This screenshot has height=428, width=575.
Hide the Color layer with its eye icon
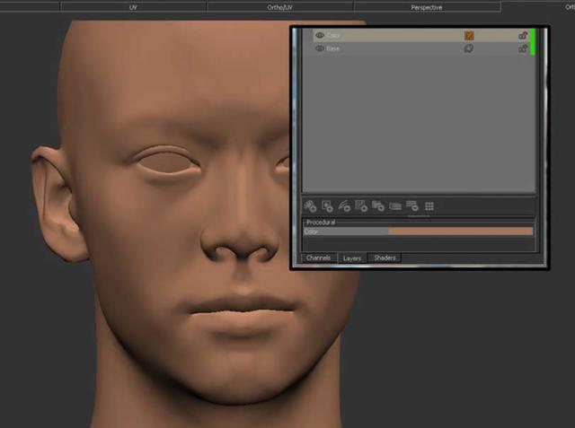point(320,35)
